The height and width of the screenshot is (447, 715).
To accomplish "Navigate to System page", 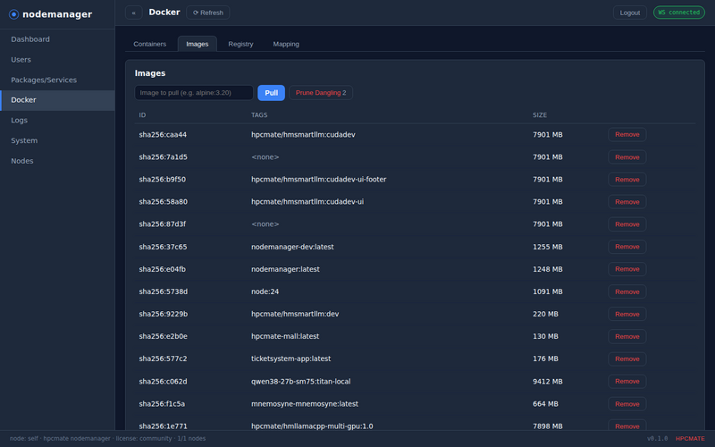I will click(x=57, y=140).
